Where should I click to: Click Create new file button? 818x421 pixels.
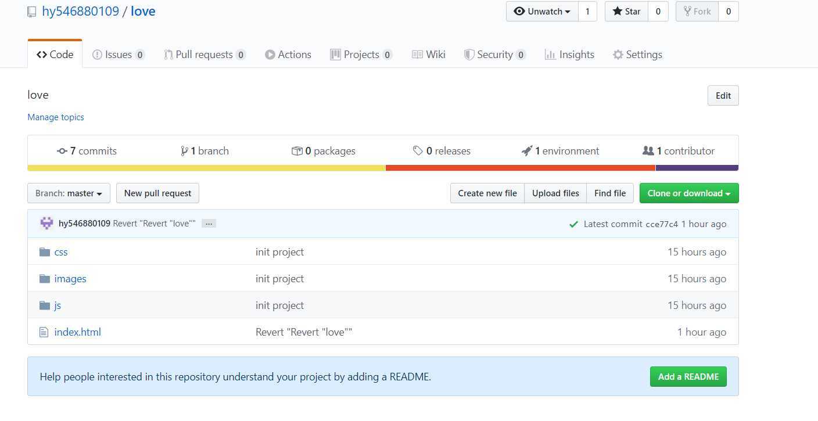487,193
